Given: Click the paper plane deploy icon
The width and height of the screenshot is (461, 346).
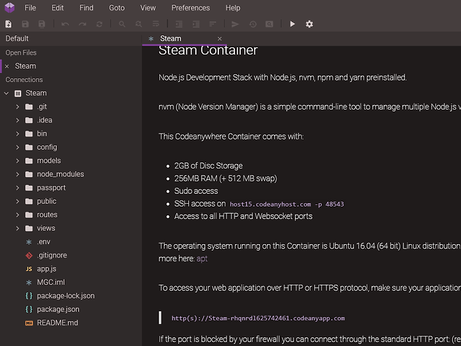Looking at the screenshot, I should [235, 24].
